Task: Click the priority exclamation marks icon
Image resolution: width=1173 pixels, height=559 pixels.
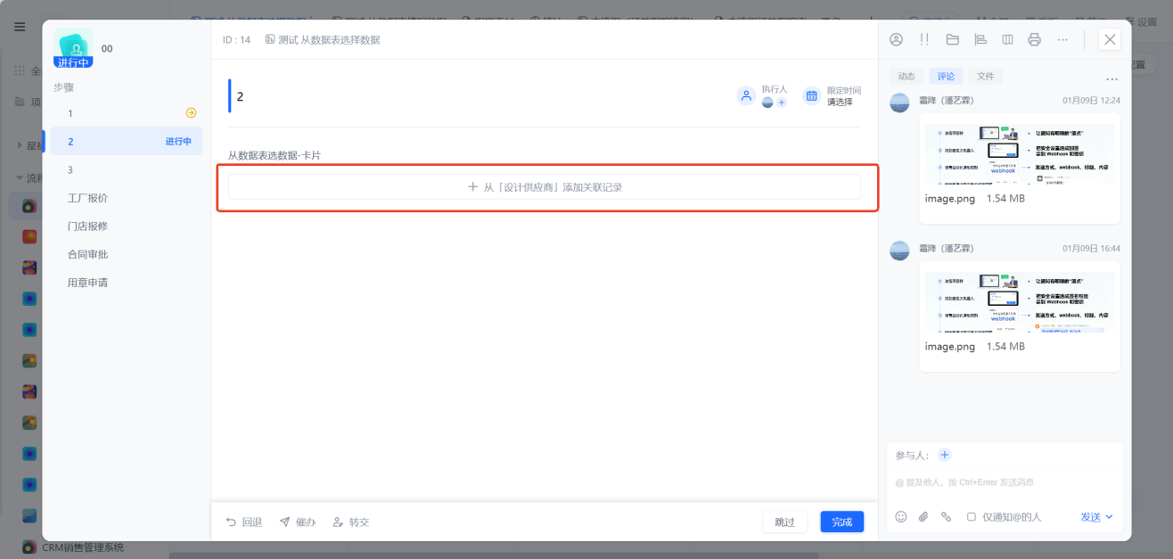Action: pos(924,39)
